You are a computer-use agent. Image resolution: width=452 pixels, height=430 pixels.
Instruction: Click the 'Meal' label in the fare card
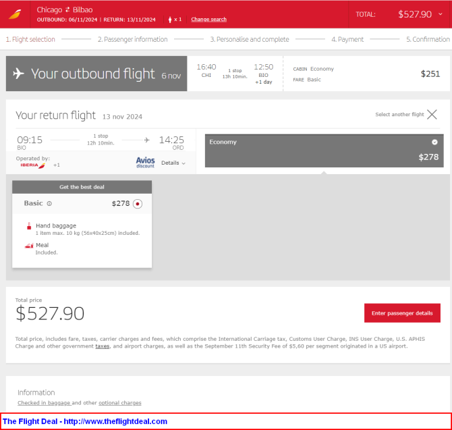point(42,245)
